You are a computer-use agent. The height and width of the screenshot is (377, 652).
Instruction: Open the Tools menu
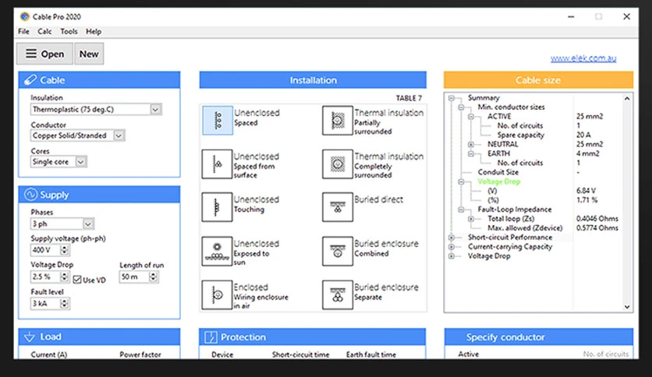click(x=69, y=32)
